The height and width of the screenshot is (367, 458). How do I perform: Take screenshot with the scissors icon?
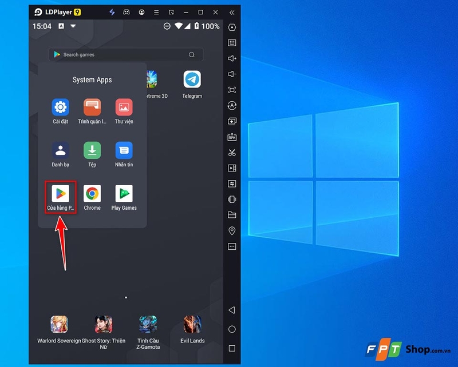232,153
